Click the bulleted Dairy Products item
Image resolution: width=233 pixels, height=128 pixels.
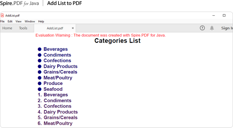[60, 66]
